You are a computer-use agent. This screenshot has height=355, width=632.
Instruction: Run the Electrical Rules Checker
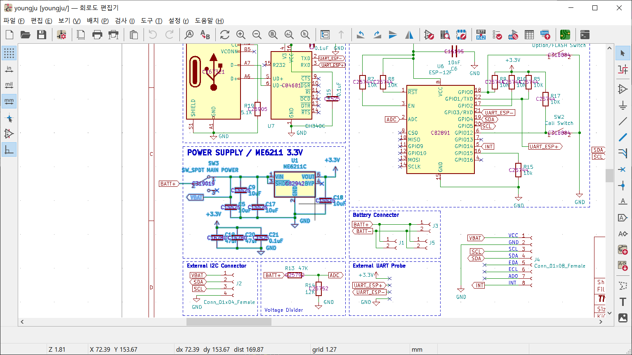(497, 35)
